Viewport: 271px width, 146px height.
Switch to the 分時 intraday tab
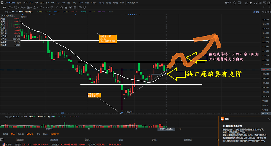(x=19, y=3)
